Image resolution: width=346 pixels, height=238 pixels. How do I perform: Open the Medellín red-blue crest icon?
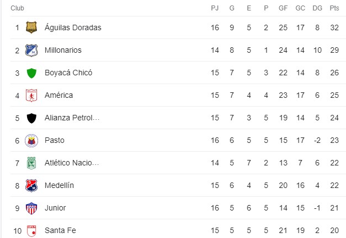click(x=31, y=186)
